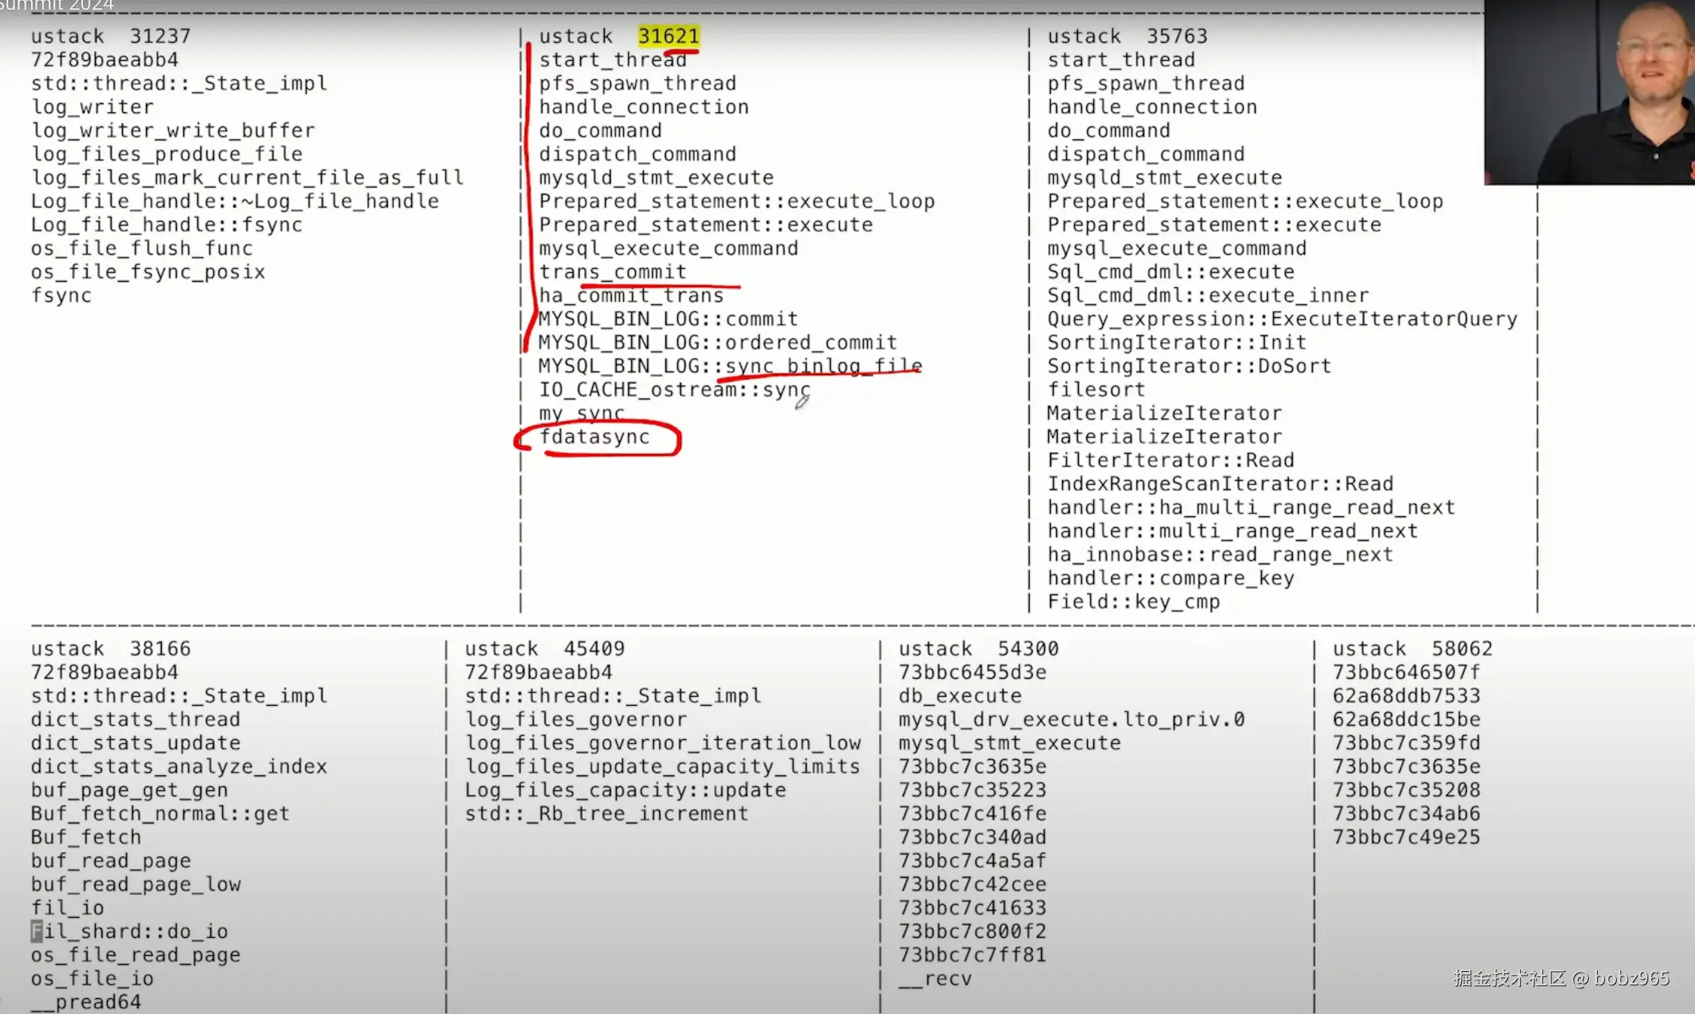This screenshot has width=1695, height=1014.
Task: Select 'log_files_produce_file' line
Action: [167, 154]
